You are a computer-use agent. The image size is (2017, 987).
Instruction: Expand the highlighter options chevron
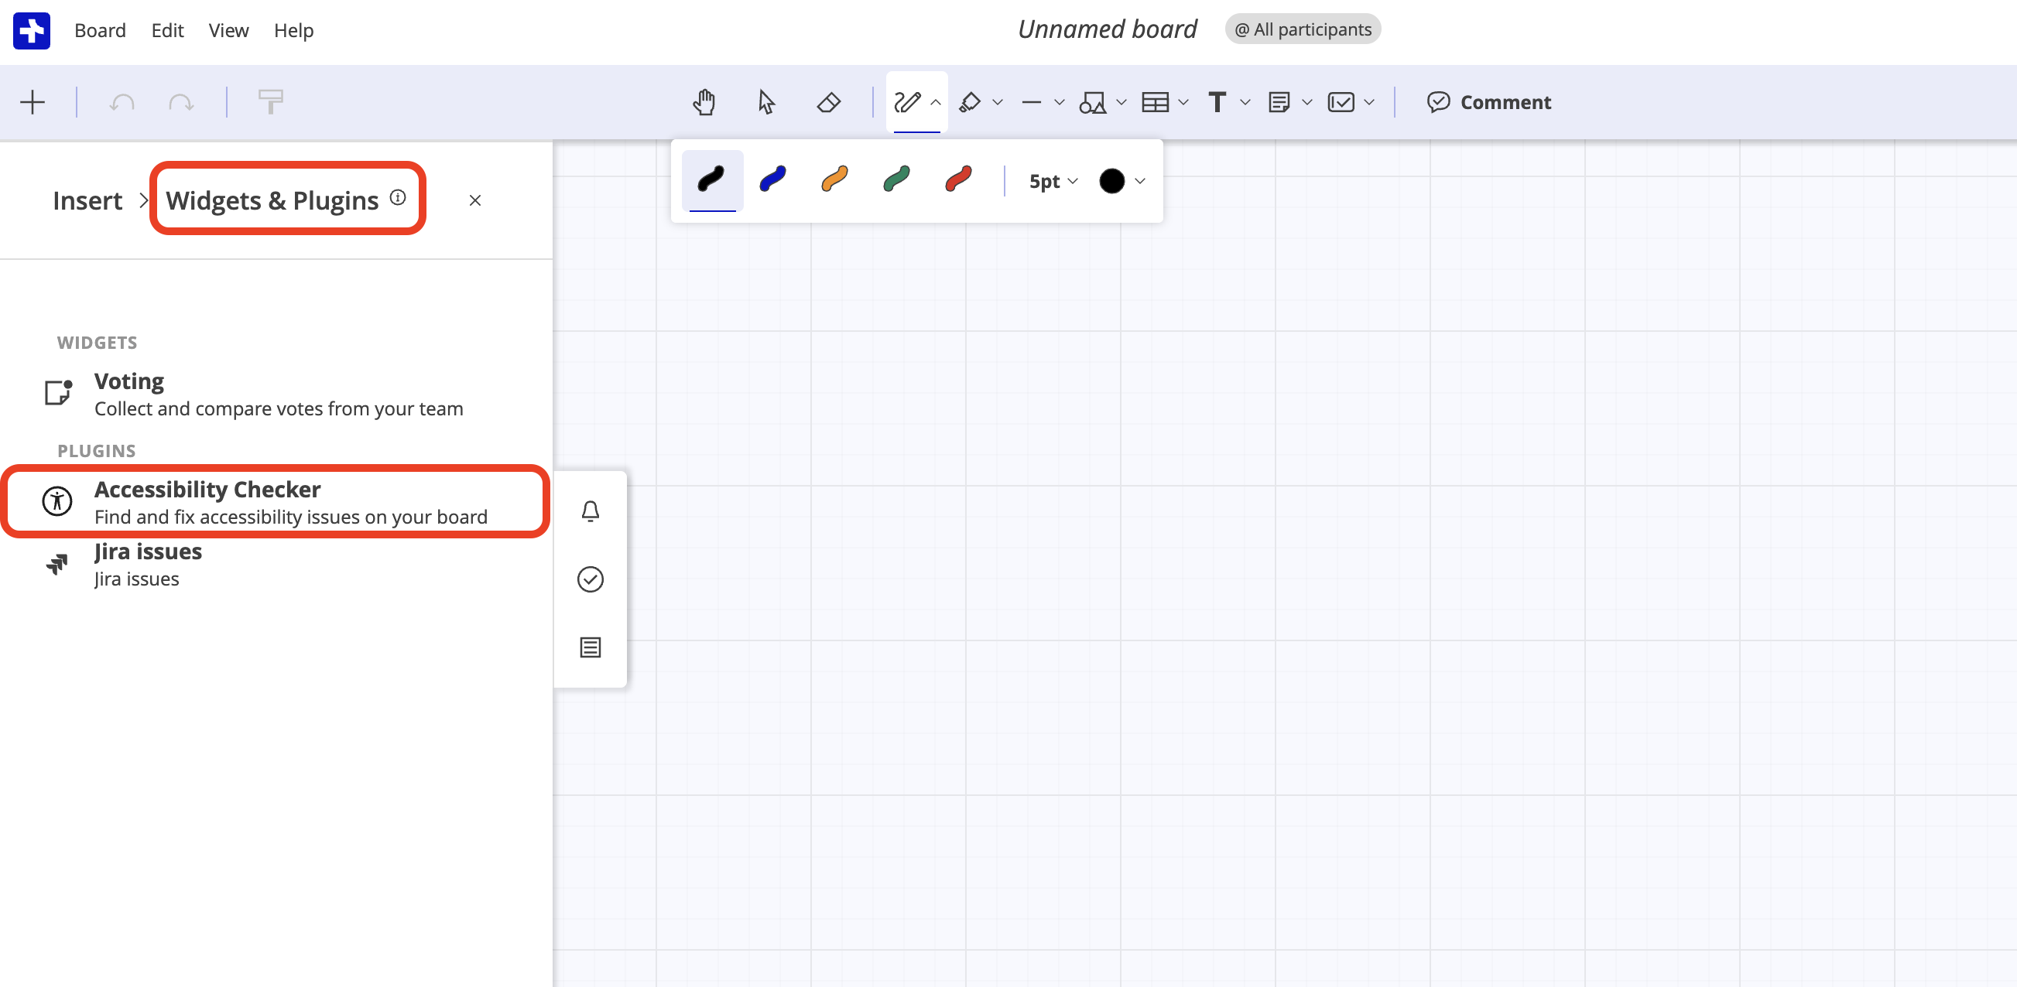[998, 103]
